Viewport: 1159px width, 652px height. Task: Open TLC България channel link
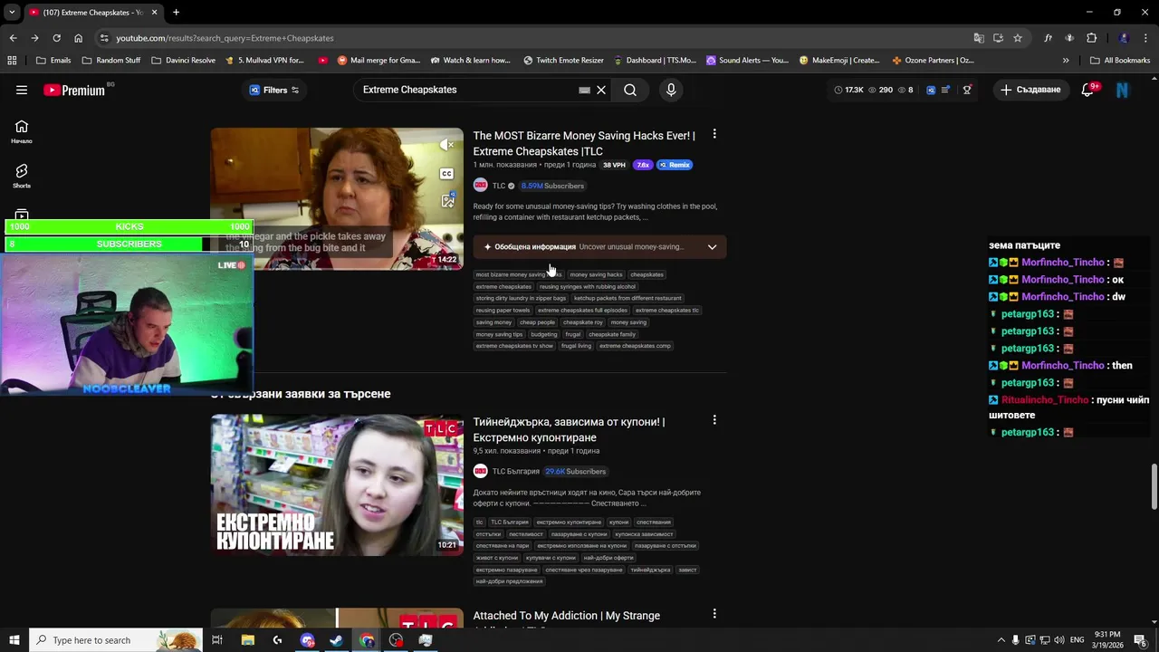tap(515, 471)
